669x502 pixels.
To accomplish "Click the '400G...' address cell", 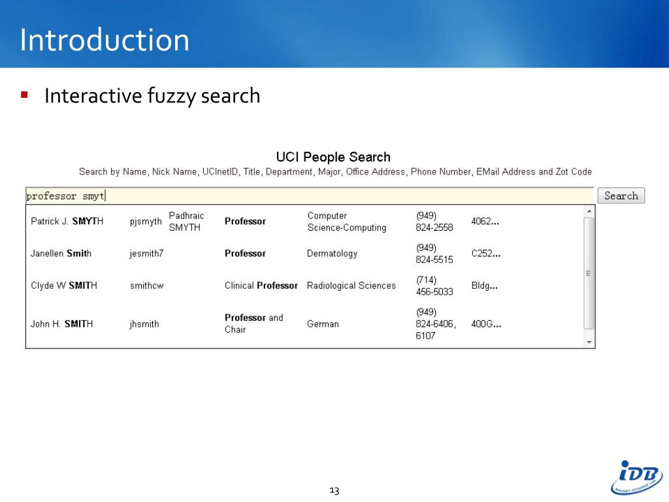I will pyautogui.click(x=486, y=324).
